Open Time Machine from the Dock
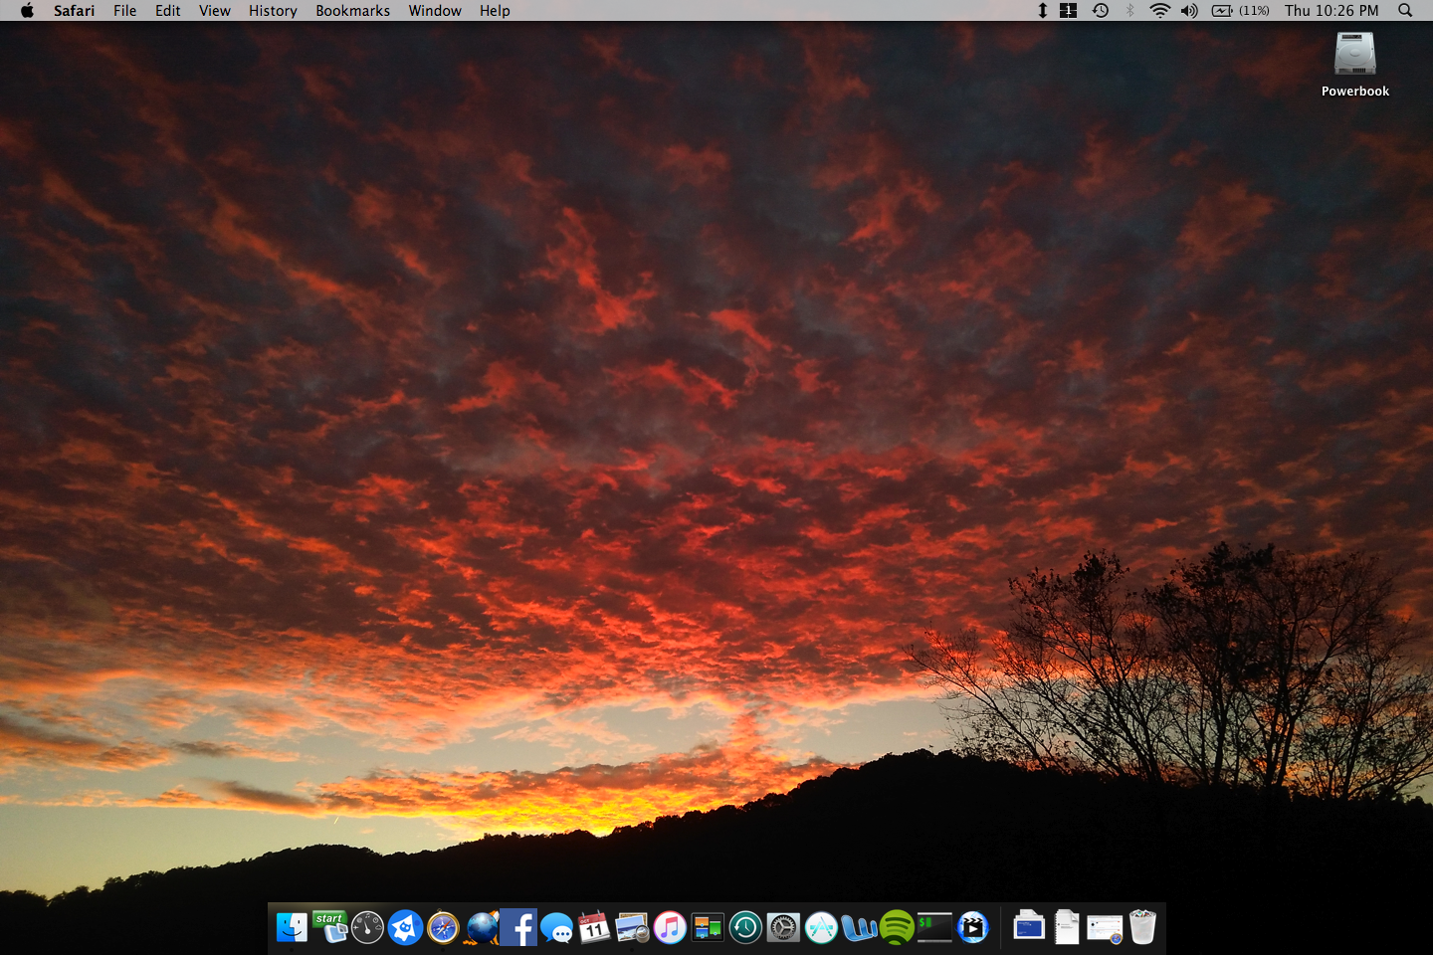This screenshot has height=955, width=1433. pos(745,927)
